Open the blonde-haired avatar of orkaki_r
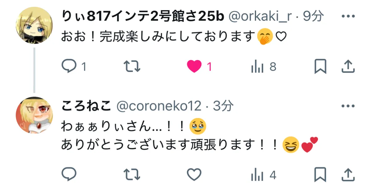The image size is (373, 190). [34, 25]
